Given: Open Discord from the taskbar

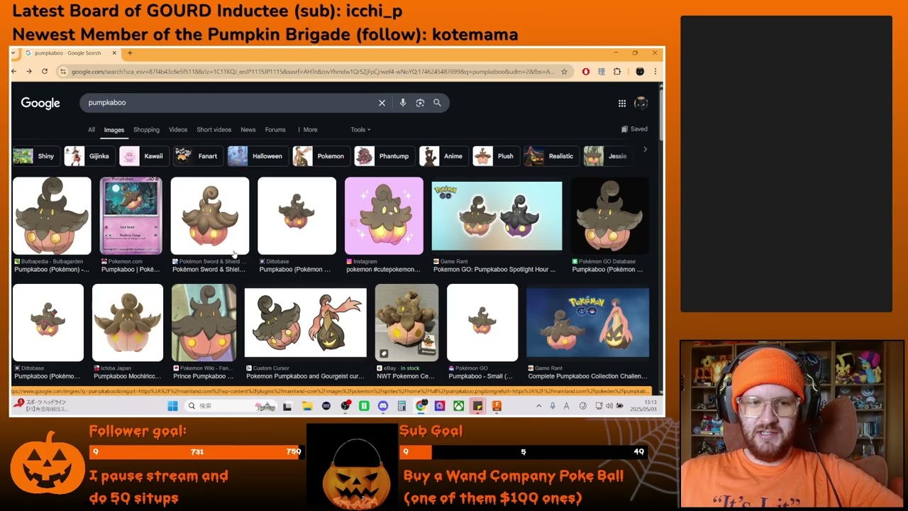Looking at the screenshot, I should coord(383,406).
